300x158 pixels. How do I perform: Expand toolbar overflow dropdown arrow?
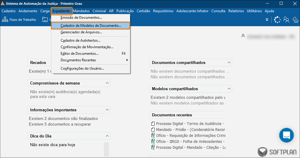(x=267, y=20)
